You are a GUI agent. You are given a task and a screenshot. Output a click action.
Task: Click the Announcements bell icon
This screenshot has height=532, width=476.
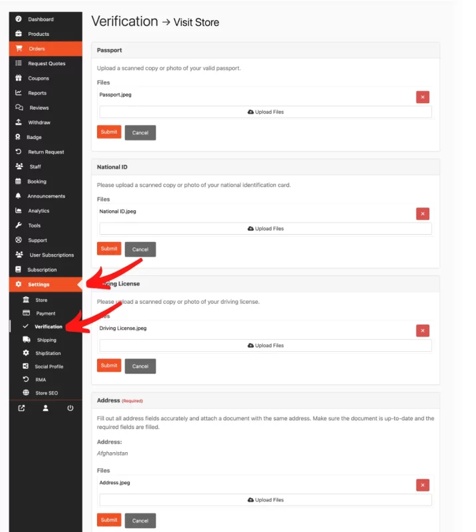tap(19, 196)
